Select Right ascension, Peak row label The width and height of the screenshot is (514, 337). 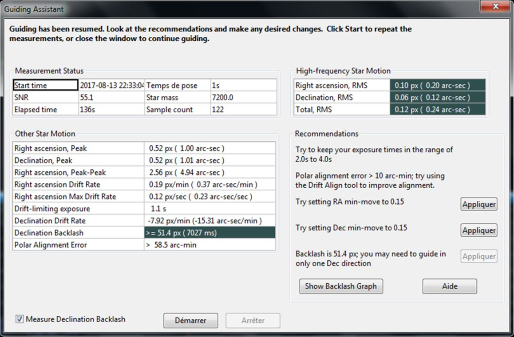point(79,148)
